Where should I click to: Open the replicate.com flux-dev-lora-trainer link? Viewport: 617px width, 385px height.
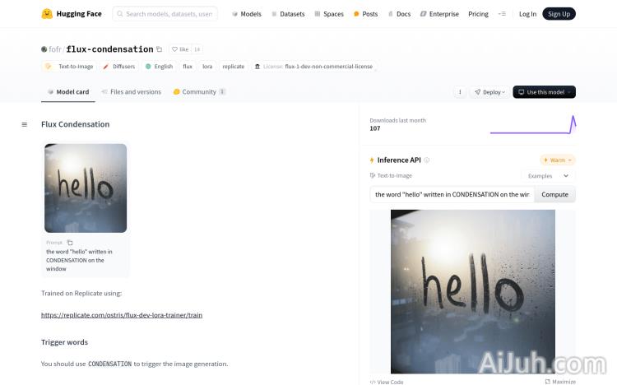point(122,315)
